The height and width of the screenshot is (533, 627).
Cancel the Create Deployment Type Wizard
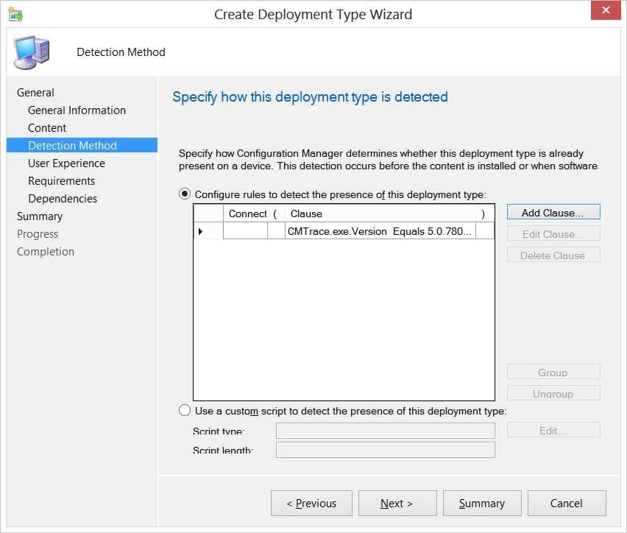coord(567,503)
